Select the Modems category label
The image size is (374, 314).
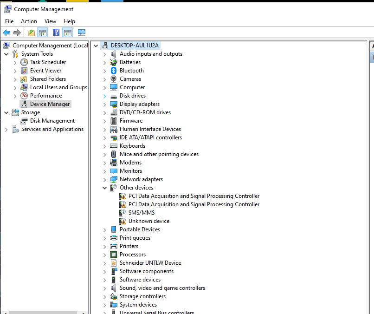[x=130, y=163]
